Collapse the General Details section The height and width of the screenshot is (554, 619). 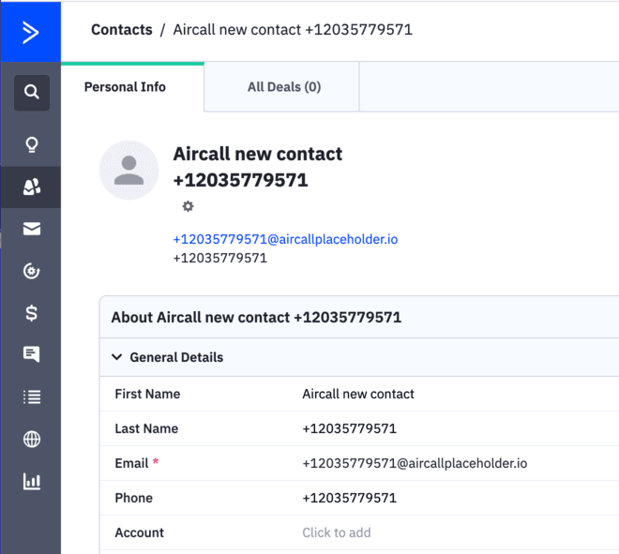click(x=117, y=357)
